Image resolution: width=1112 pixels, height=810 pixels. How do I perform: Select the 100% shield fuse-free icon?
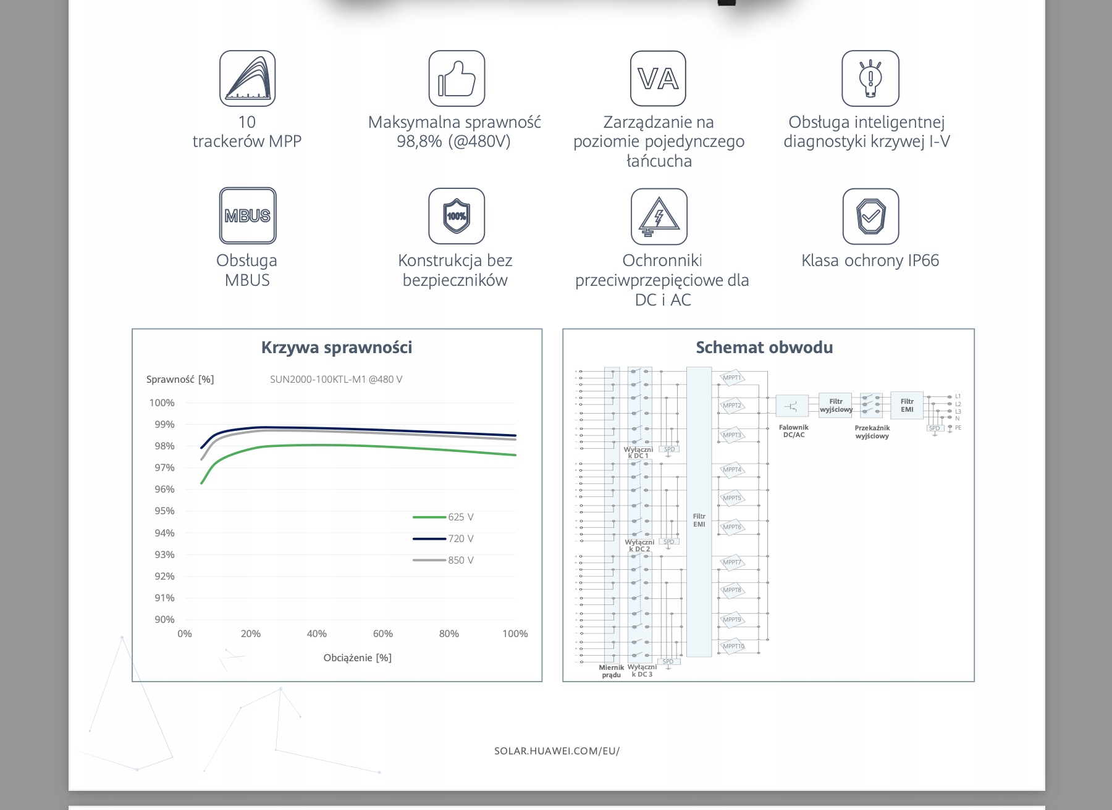click(x=457, y=216)
